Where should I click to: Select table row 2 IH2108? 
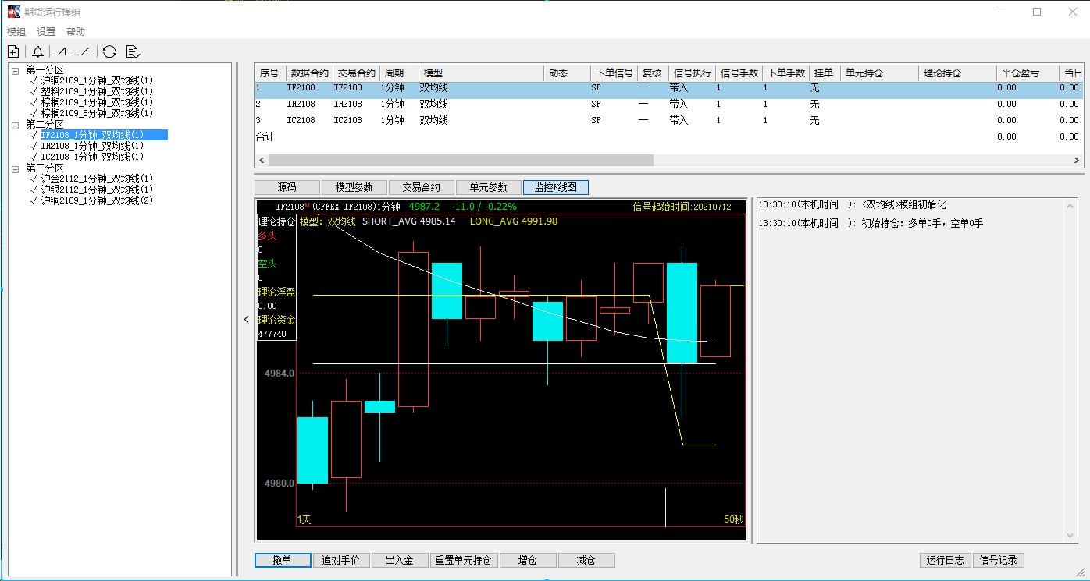668,104
